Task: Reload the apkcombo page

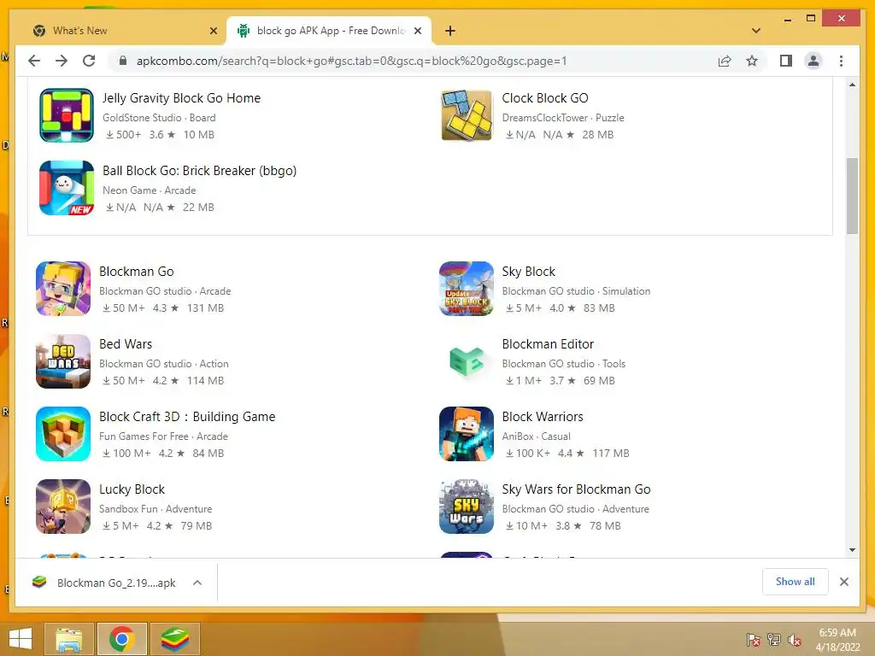Action: 89,61
